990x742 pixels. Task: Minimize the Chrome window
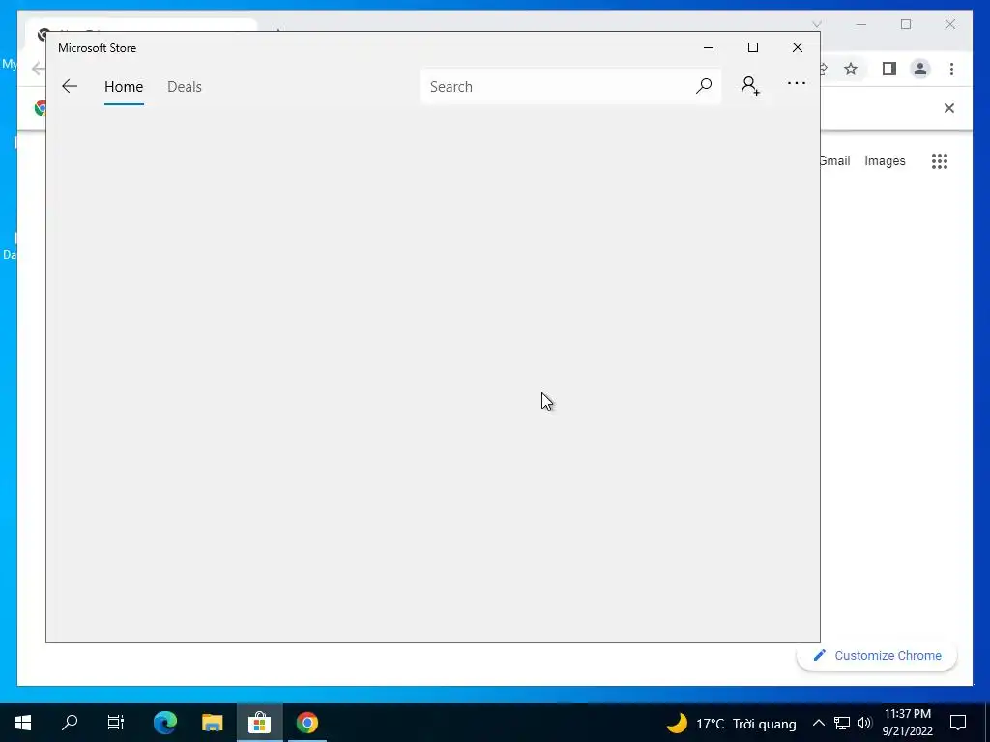tap(861, 24)
